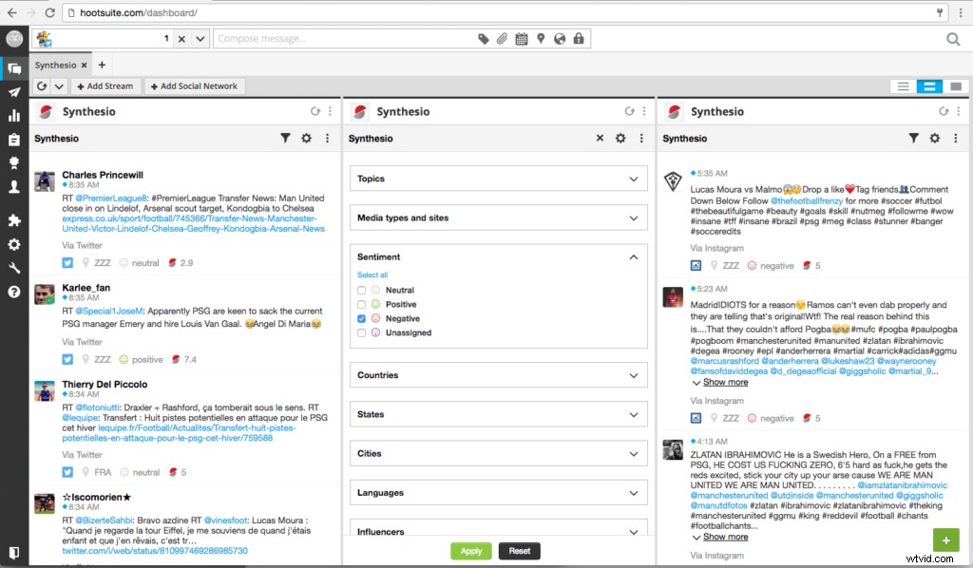Attach a file with the paperclip icon

coord(502,38)
